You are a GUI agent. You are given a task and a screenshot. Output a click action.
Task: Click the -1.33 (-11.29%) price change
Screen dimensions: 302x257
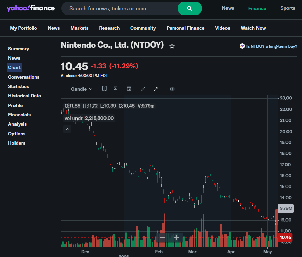tap(114, 66)
